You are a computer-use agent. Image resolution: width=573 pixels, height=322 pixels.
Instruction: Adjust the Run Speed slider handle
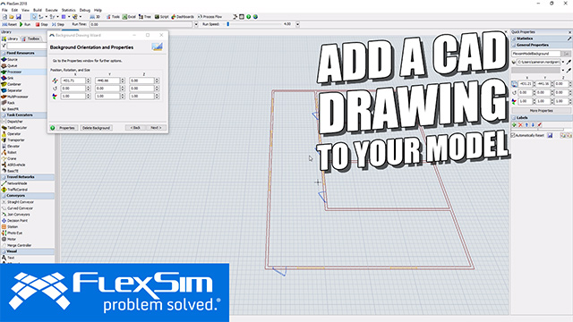click(228, 24)
